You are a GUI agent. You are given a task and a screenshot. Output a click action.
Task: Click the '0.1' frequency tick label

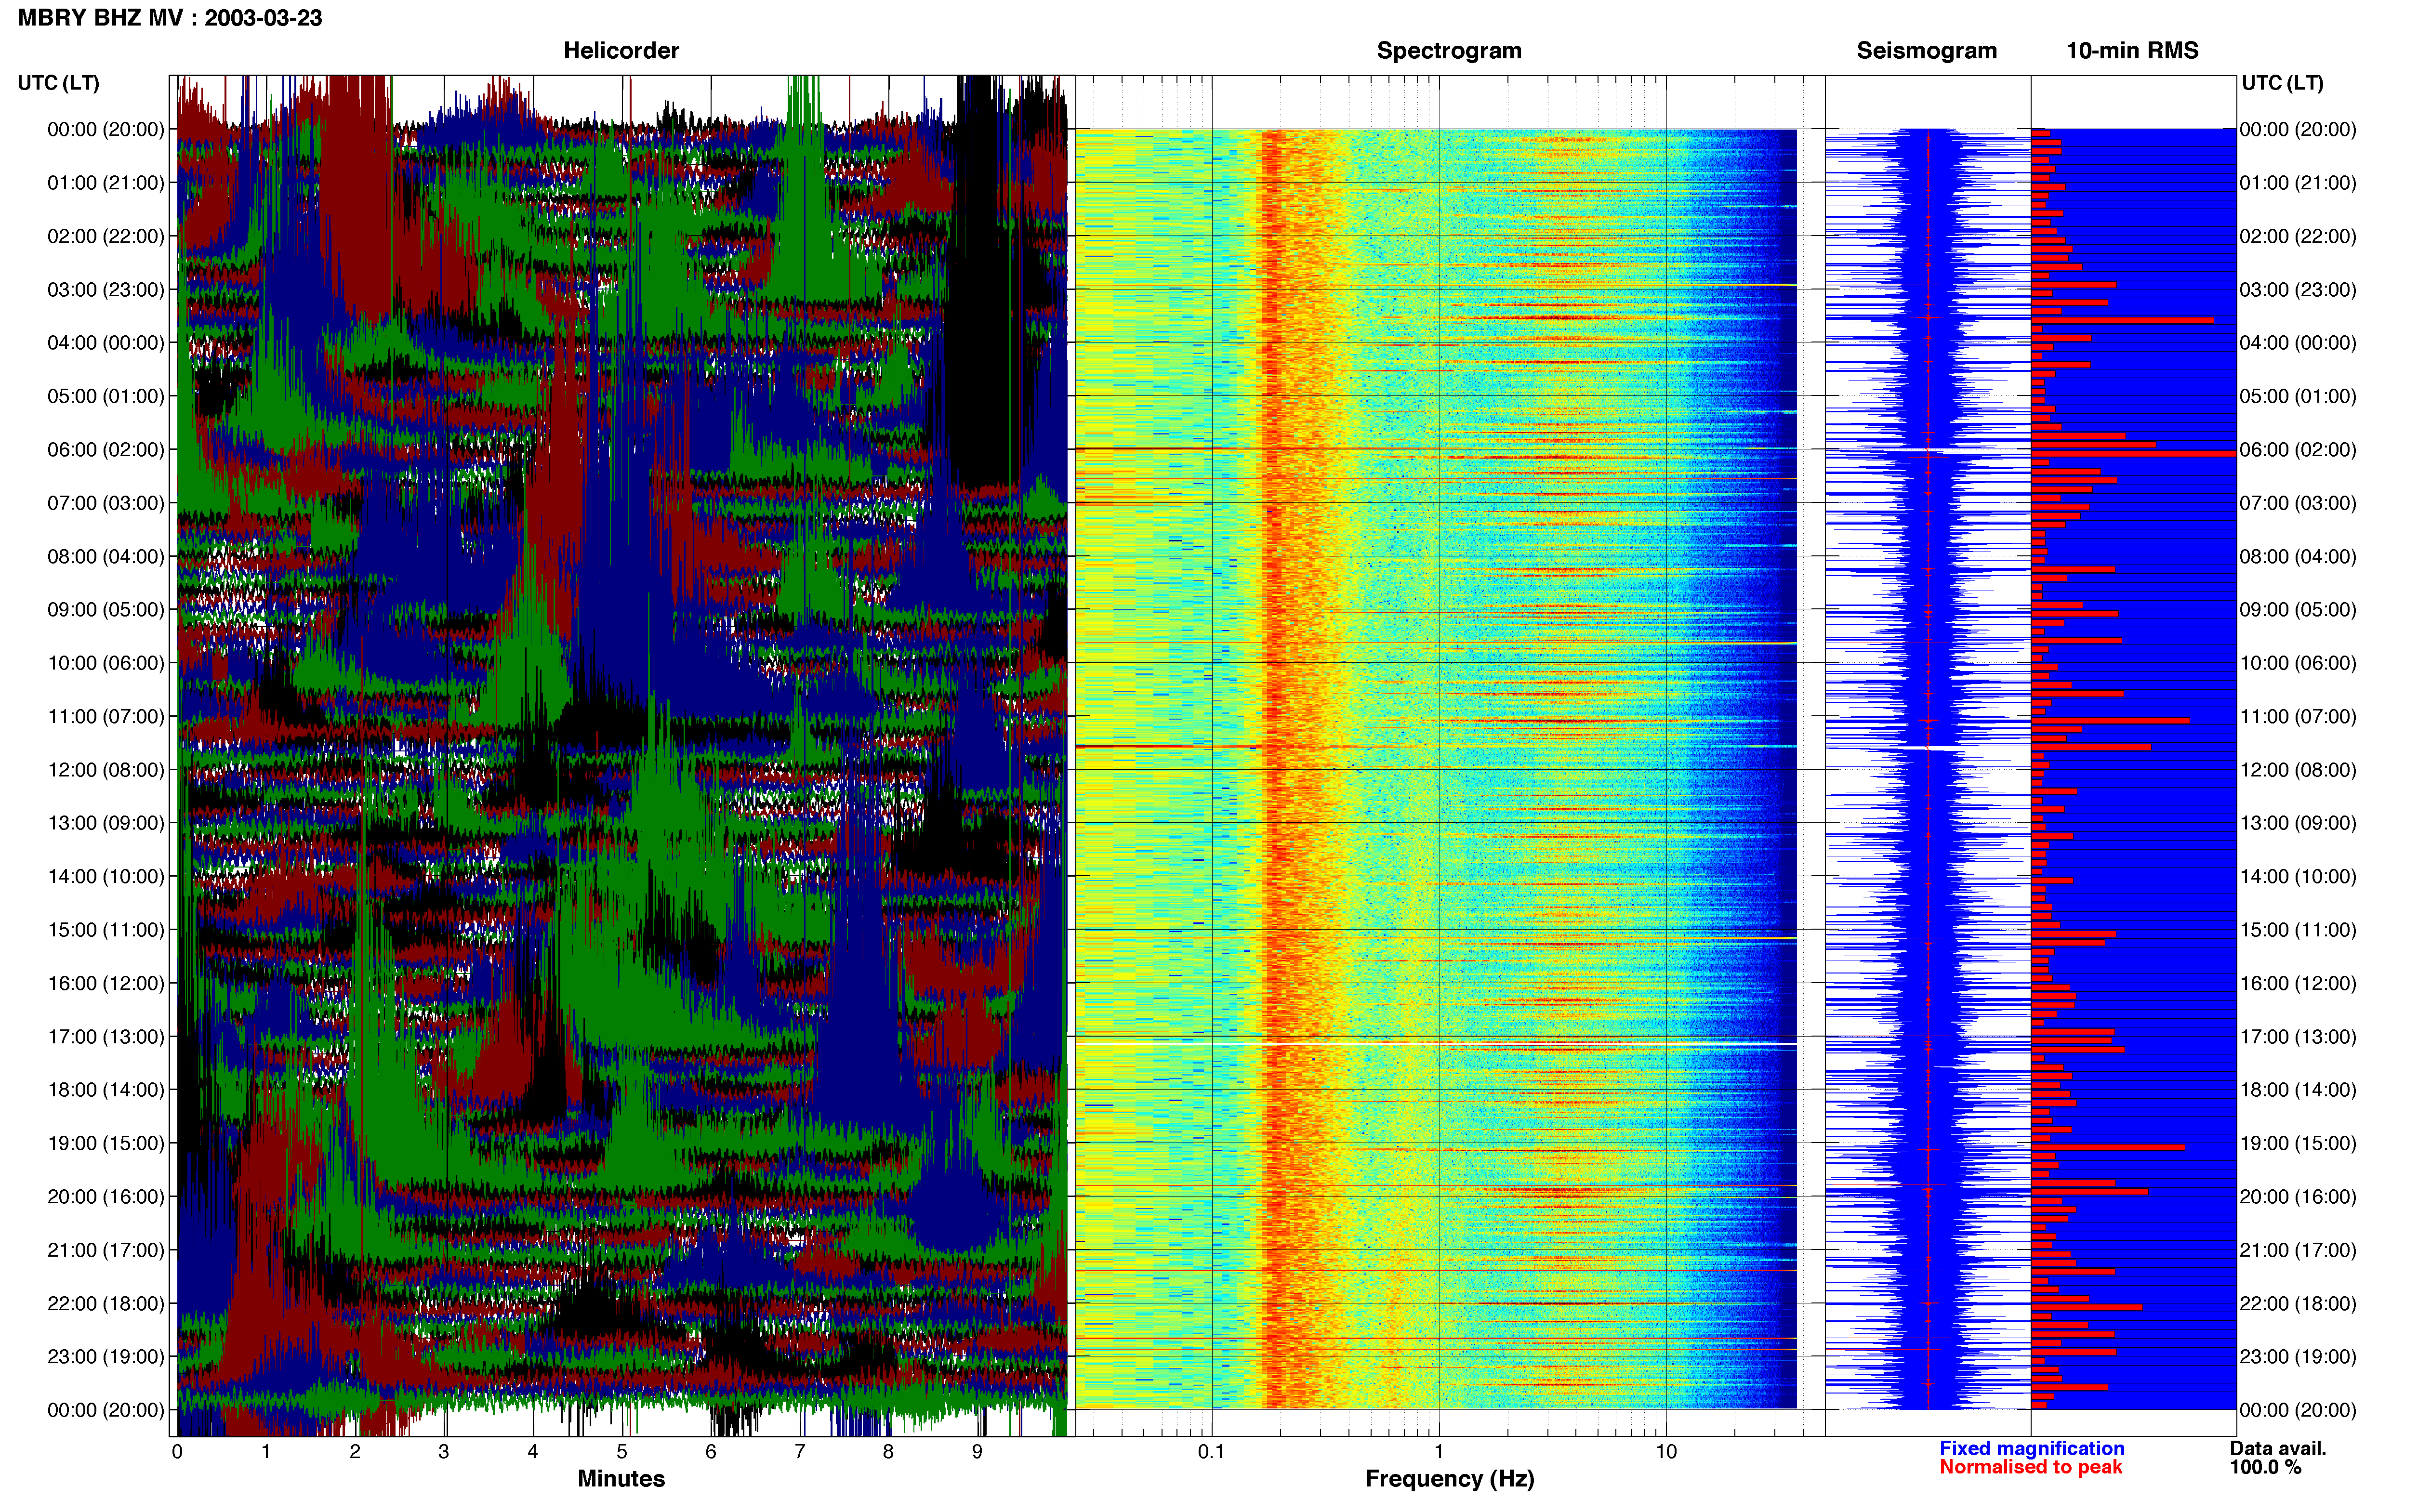coord(1211,1452)
